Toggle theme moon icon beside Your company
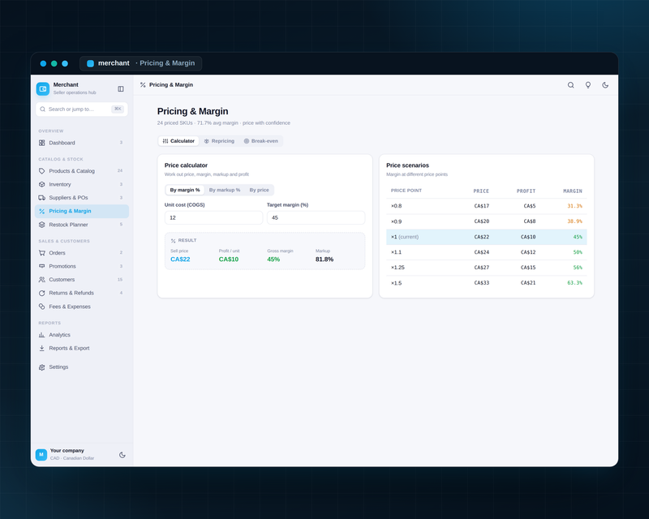Screen dimensions: 649x519 pyautogui.click(x=122, y=454)
